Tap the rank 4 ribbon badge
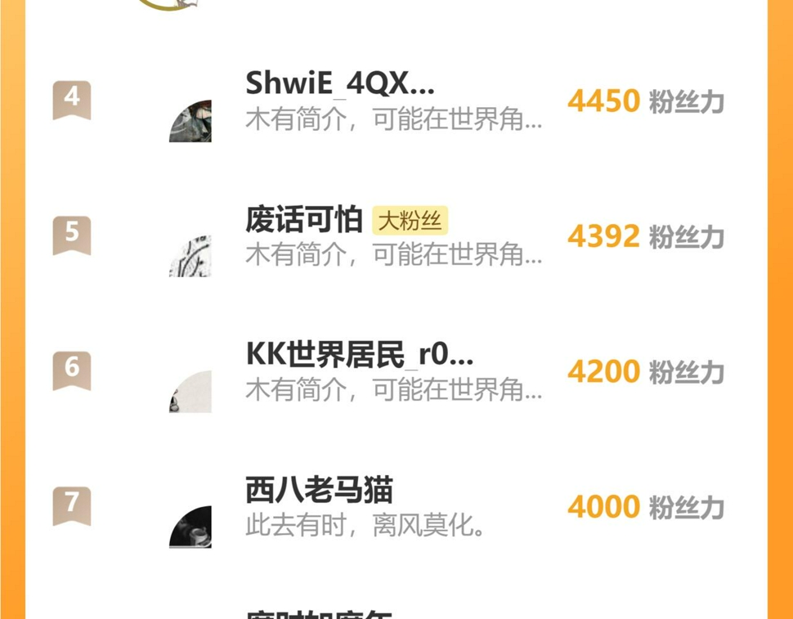 coord(72,100)
